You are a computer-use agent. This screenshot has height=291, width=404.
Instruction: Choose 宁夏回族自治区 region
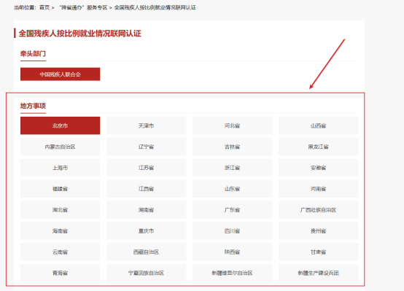point(146,273)
